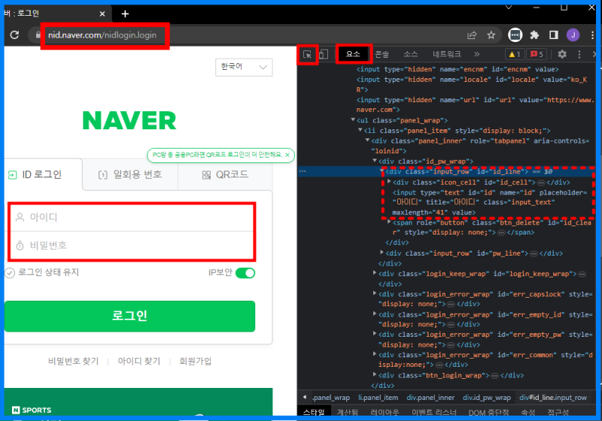
Task: Switch to the 콘솔 DevTools tab
Action: [382, 54]
